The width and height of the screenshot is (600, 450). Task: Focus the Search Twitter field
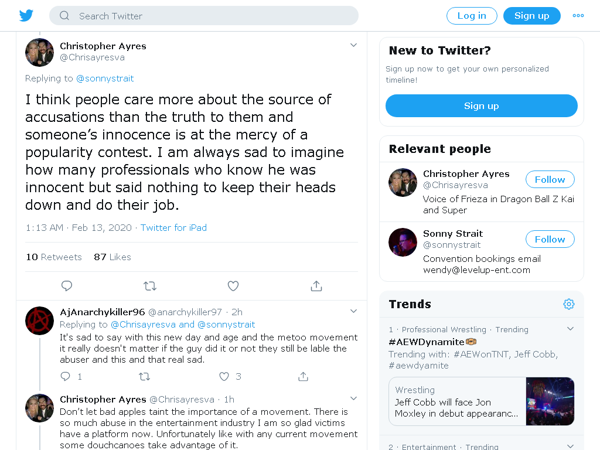203,16
